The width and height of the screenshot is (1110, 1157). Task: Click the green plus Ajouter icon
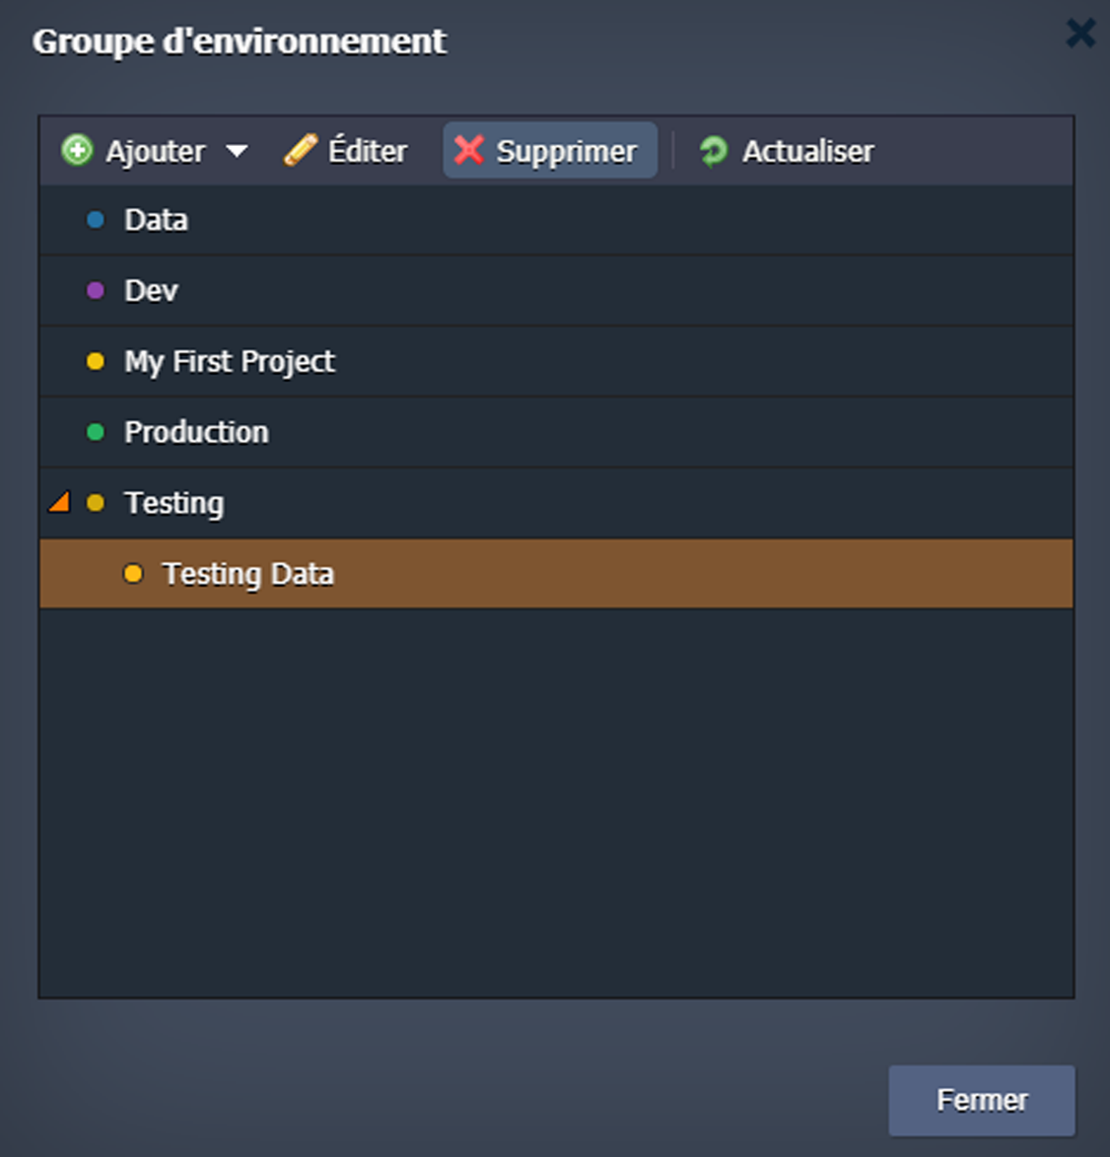[x=77, y=150]
